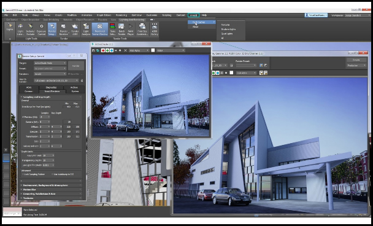The image size is (373, 226).
Task: Toggle the Preview (AA) checkbox
Action: pos(23,117)
